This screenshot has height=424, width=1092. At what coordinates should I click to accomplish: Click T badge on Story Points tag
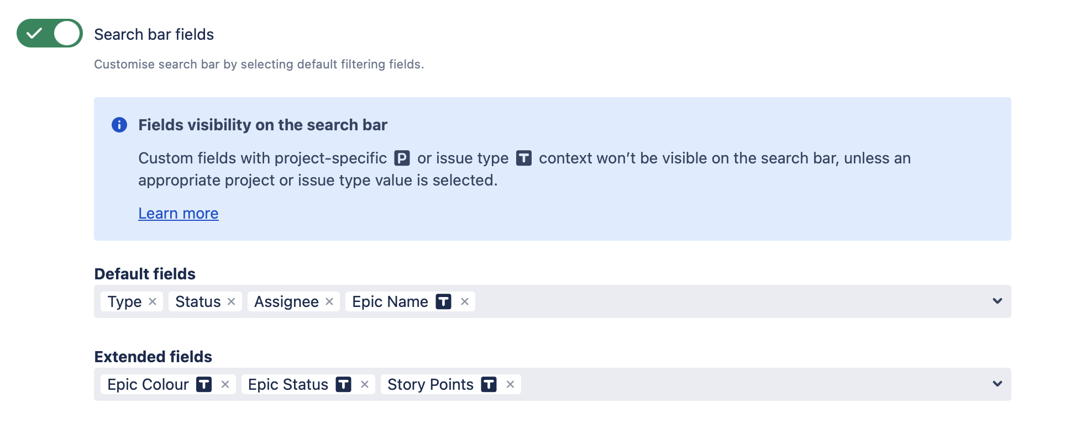[489, 384]
